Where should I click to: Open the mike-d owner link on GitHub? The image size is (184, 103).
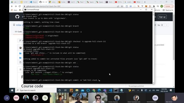(x=20, y=25)
